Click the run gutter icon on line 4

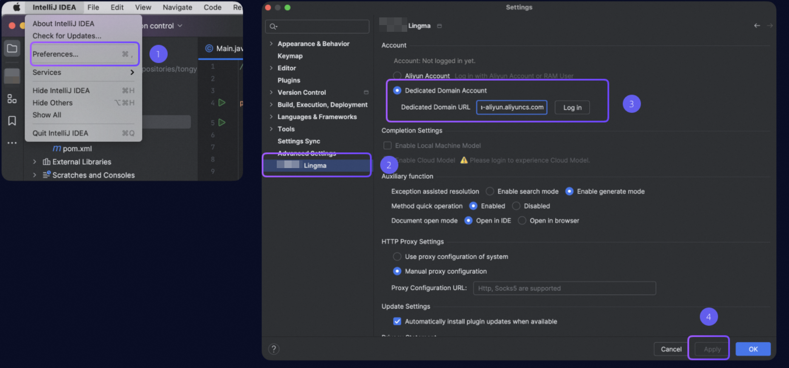pos(221,102)
